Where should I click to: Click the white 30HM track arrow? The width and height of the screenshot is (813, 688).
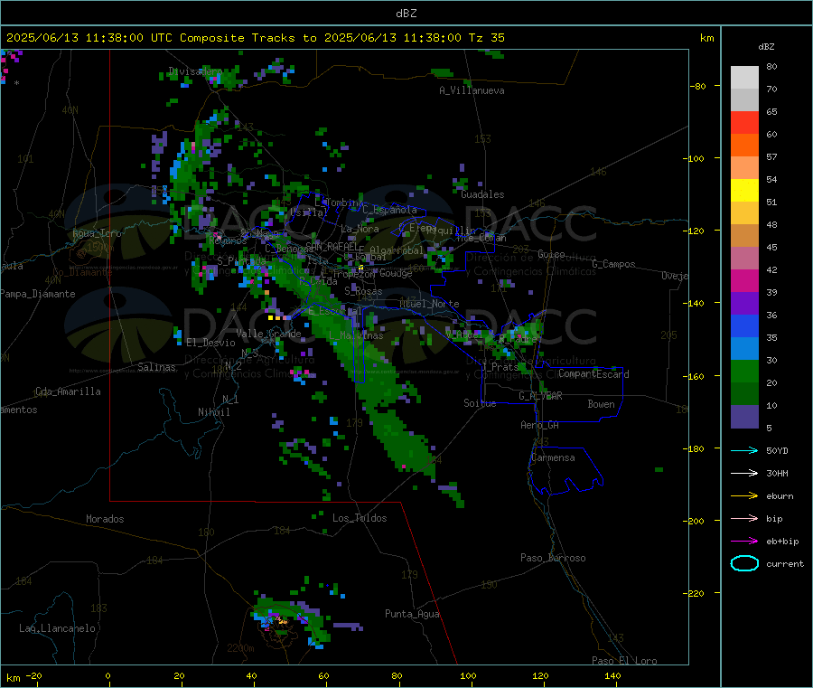(744, 473)
